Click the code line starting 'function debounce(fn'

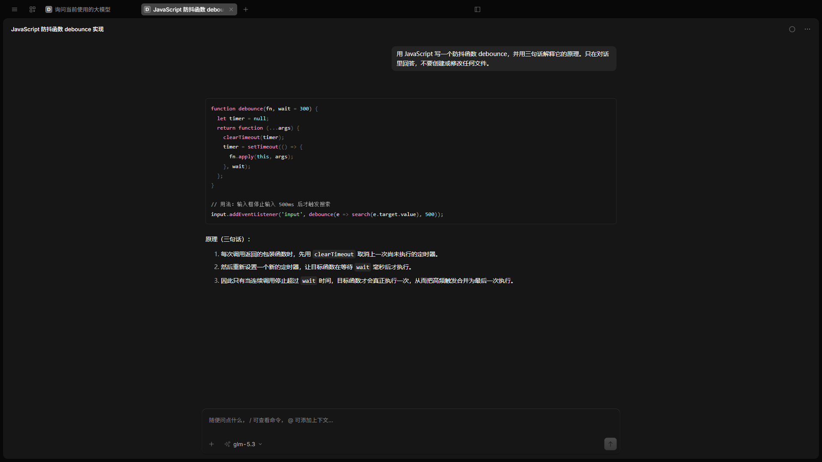[264, 109]
